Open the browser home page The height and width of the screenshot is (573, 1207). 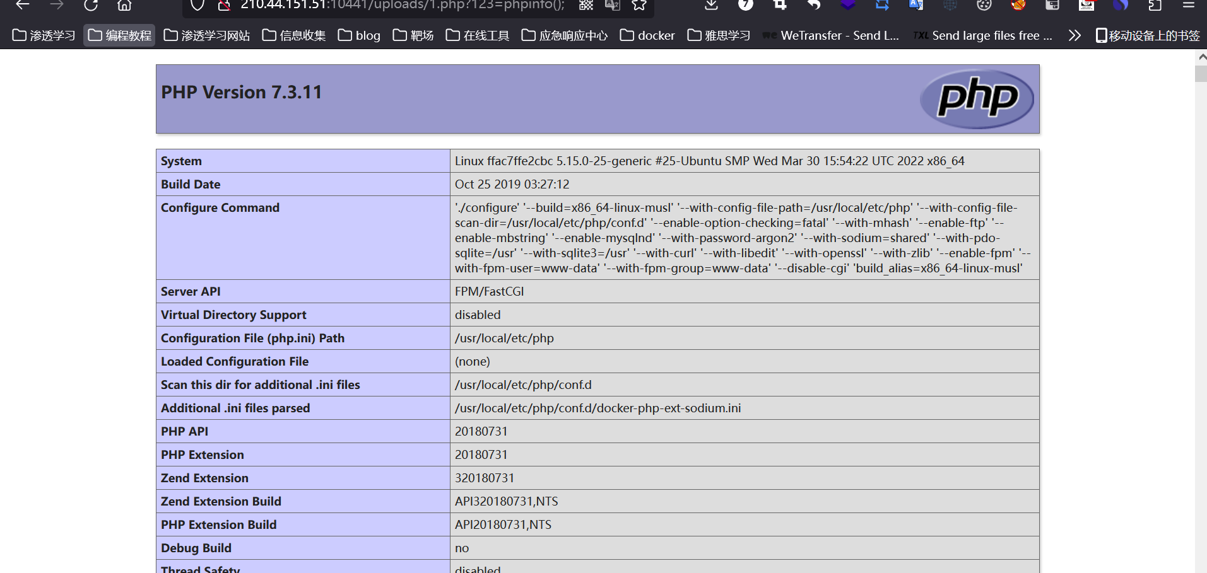124,5
